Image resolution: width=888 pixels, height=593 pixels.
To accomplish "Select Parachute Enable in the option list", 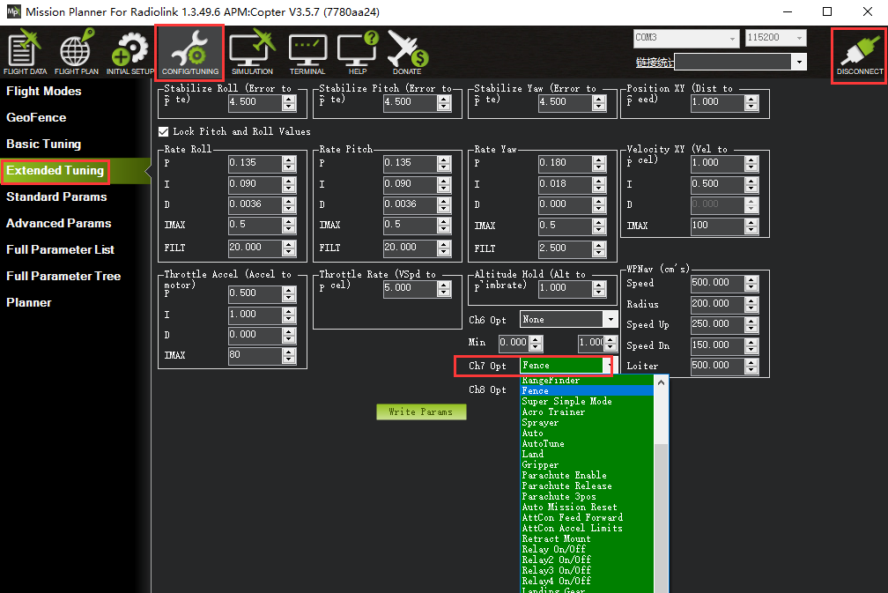I will [564, 476].
